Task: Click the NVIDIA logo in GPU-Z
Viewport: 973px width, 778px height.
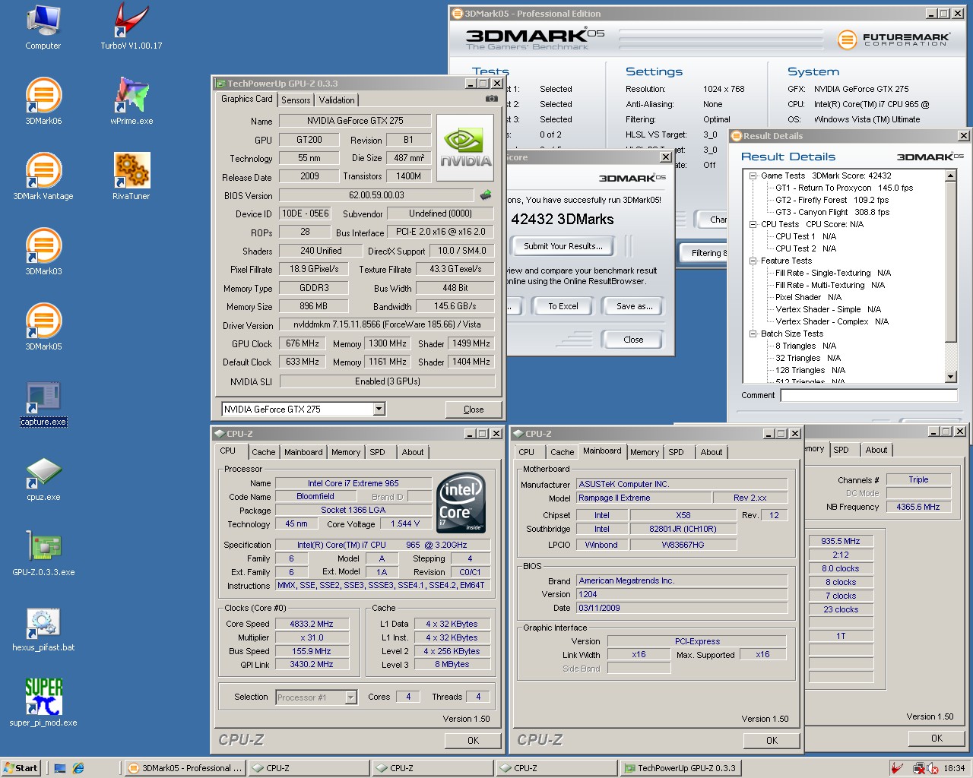Action: click(465, 147)
